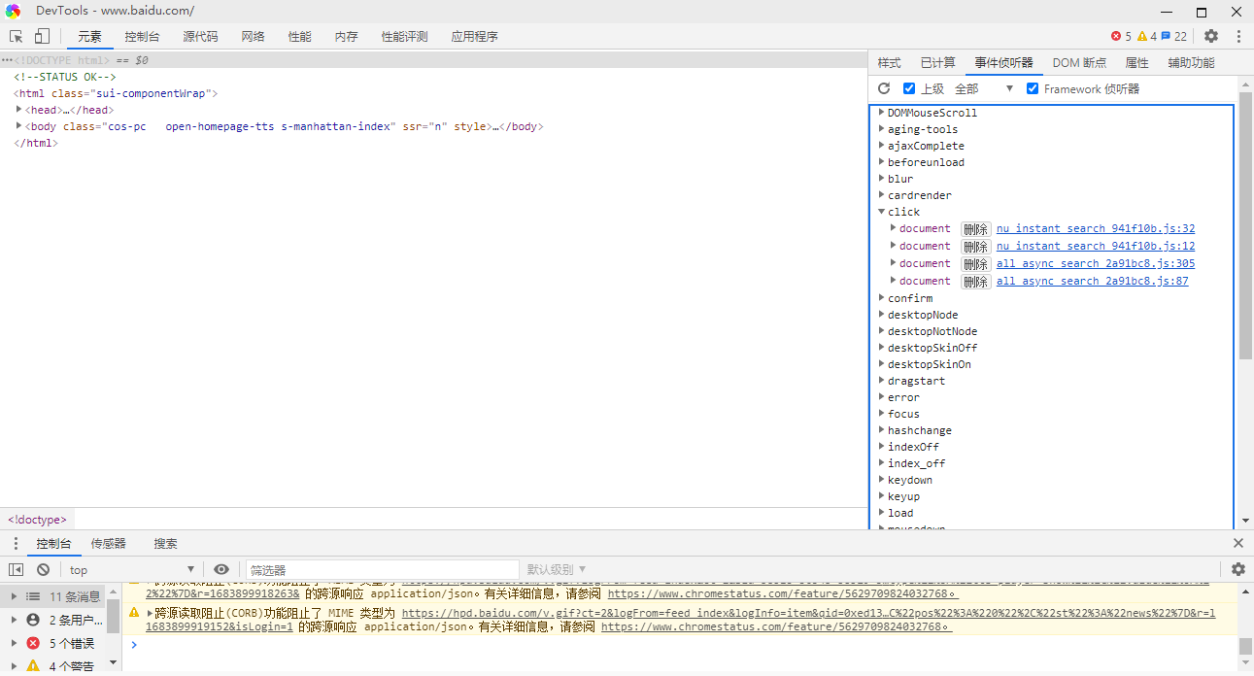The height and width of the screenshot is (676, 1254).
Task: Expand the DOMMouseScroll listener group
Action: pyautogui.click(x=882, y=112)
